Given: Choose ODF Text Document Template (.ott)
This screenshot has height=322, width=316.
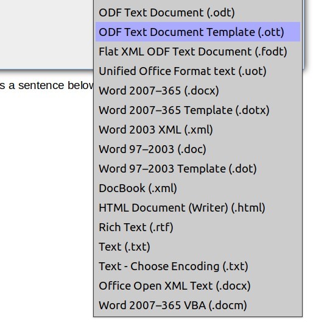Looking at the screenshot, I should tap(198, 32).
